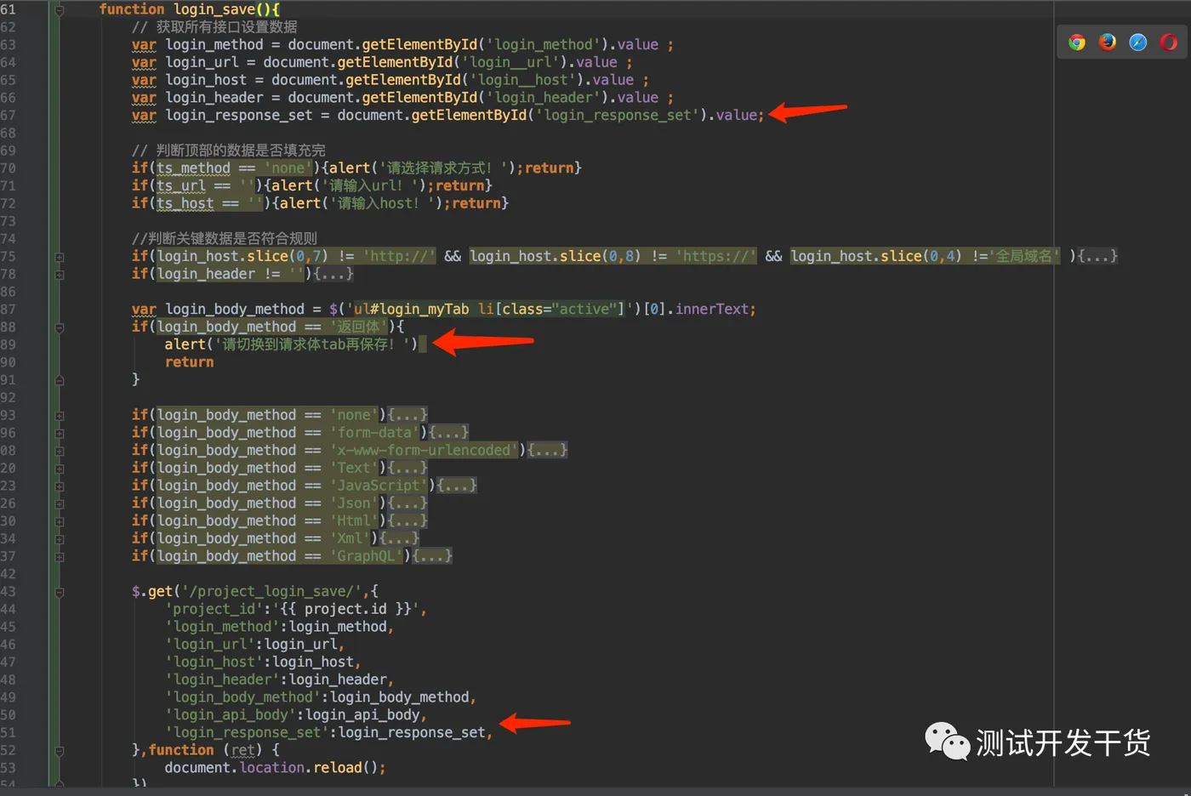The image size is (1191, 796).
Task: Click the '返回体' string literal
Action: click(x=359, y=327)
